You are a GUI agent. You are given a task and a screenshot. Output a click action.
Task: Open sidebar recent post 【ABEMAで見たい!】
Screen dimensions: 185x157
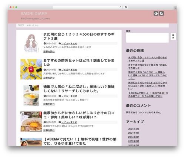[x=148, y=95]
